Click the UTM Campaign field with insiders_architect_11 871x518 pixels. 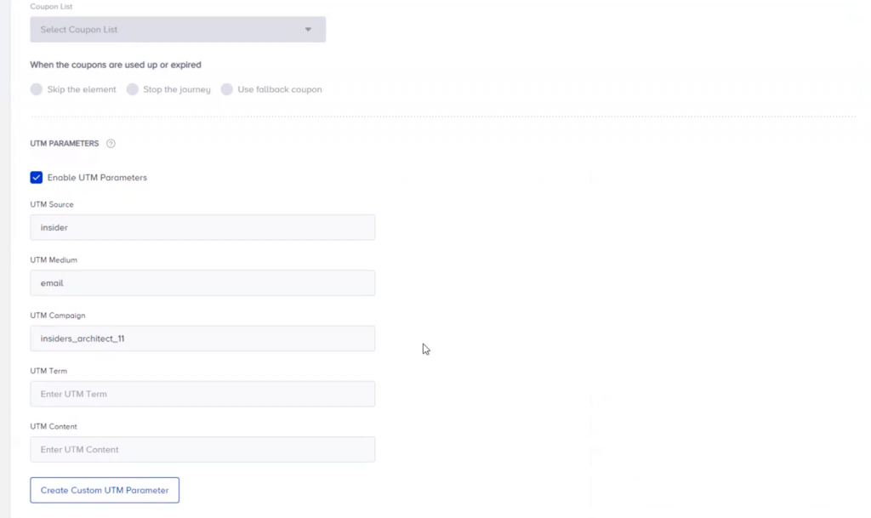coord(202,338)
